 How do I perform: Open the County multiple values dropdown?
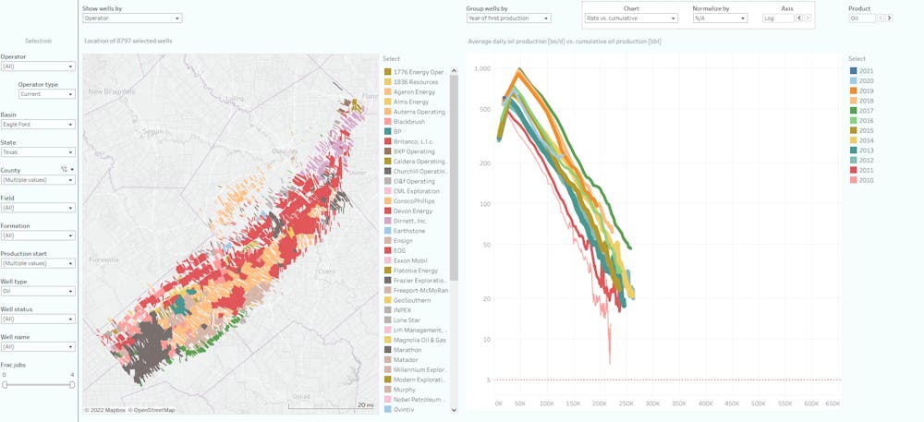(38, 180)
